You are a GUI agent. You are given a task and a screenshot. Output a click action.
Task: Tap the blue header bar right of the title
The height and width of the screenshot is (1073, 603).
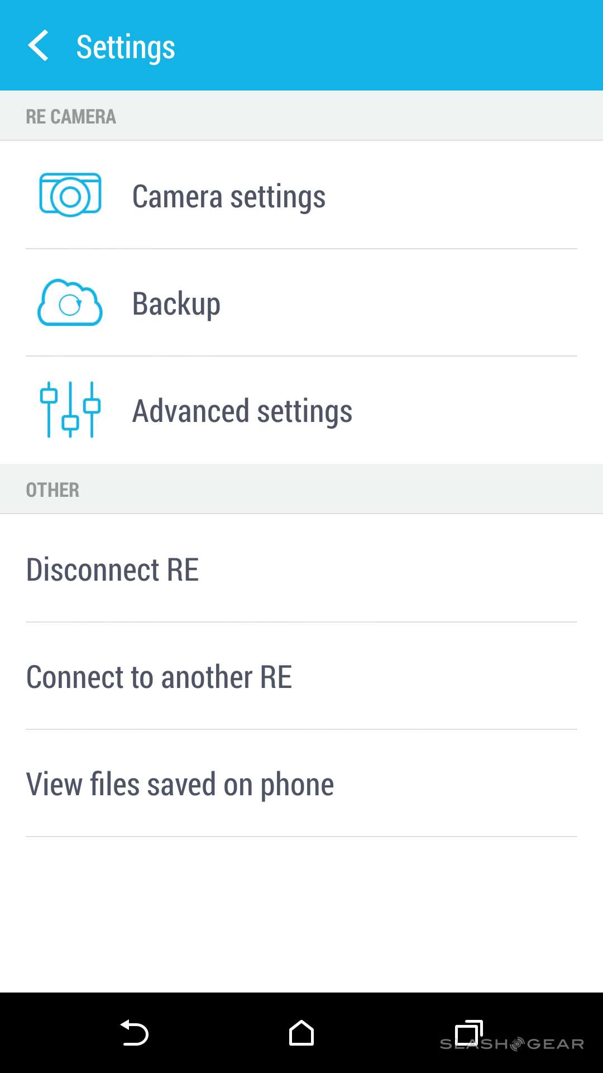391,46
